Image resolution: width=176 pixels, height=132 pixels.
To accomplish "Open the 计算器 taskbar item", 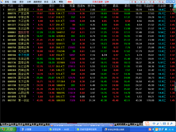I will (x=33, y=130).
